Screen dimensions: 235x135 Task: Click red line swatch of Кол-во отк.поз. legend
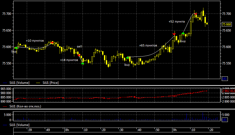5,107
